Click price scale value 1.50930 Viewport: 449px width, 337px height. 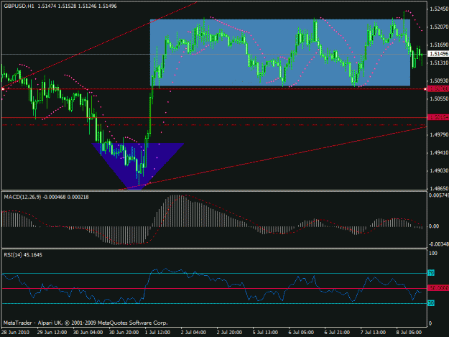(x=439, y=80)
